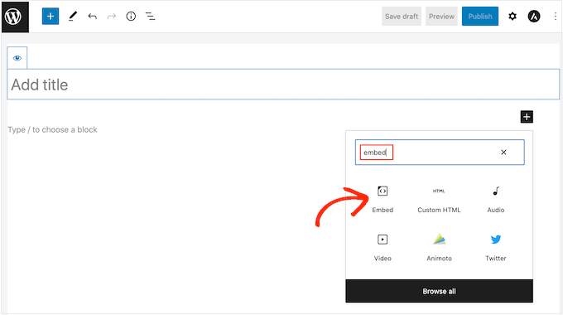Insert the Twitter embed block
The height and width of the screenshot is (315, 563).
click(x=495, y=247)
